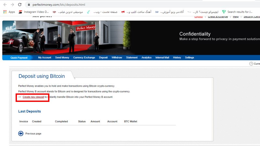The height and width of the screenshot is (146, 260).
Task: Click the Previous page text link
Action: (33, 134)
